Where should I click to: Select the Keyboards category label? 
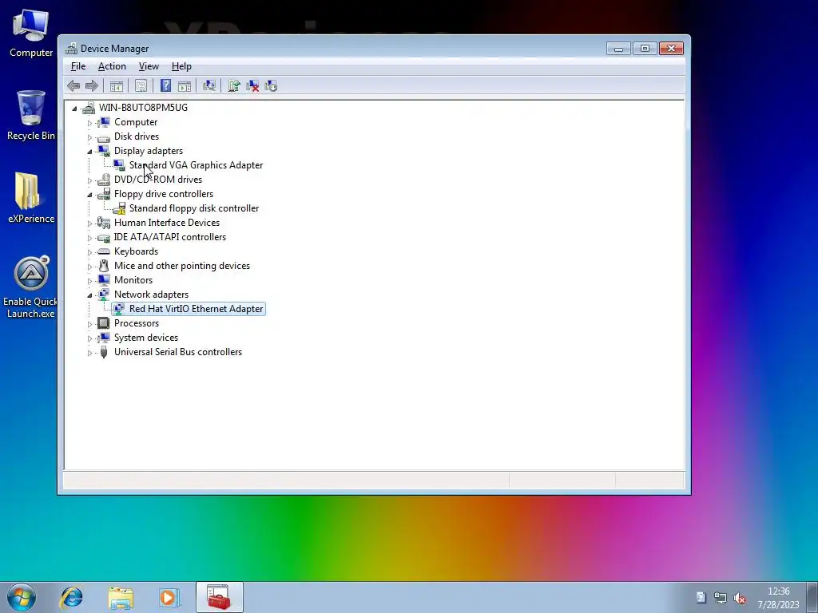136,251
